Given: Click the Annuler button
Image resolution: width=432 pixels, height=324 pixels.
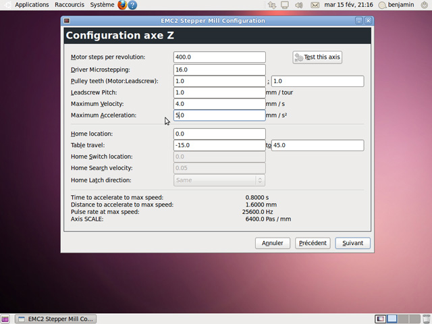Looking at the screenshot, I should point(273,243).
